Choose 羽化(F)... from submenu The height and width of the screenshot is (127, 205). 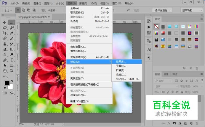127,79
